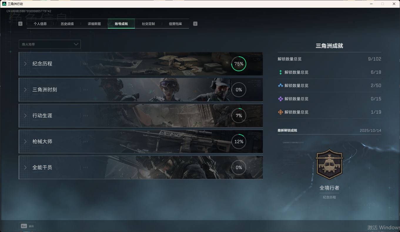Image resolution: width=400 pixels, height=232 pixels.
Task: Select the 社交定制 tab
Action: (x=148, y=24)
